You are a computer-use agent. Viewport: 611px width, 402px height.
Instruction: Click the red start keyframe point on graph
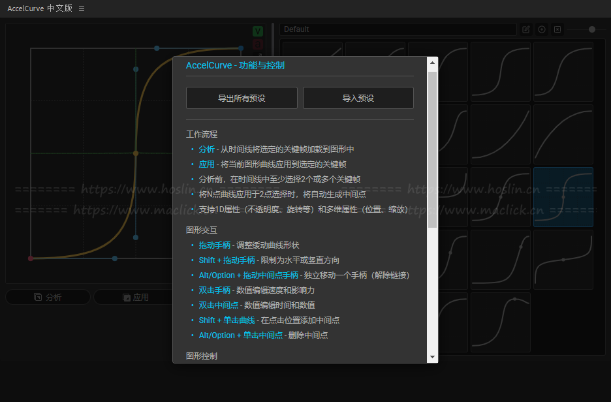[31, 258]
